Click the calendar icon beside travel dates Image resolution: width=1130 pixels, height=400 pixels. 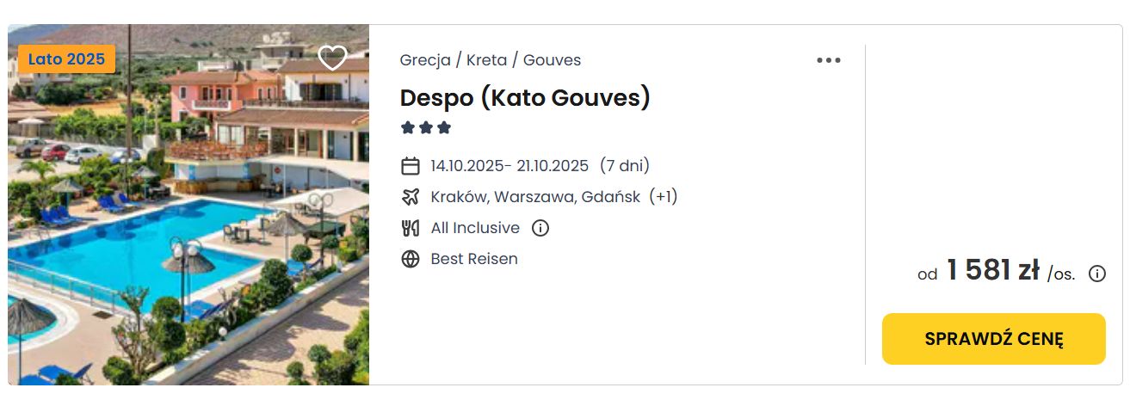(411, 166)
